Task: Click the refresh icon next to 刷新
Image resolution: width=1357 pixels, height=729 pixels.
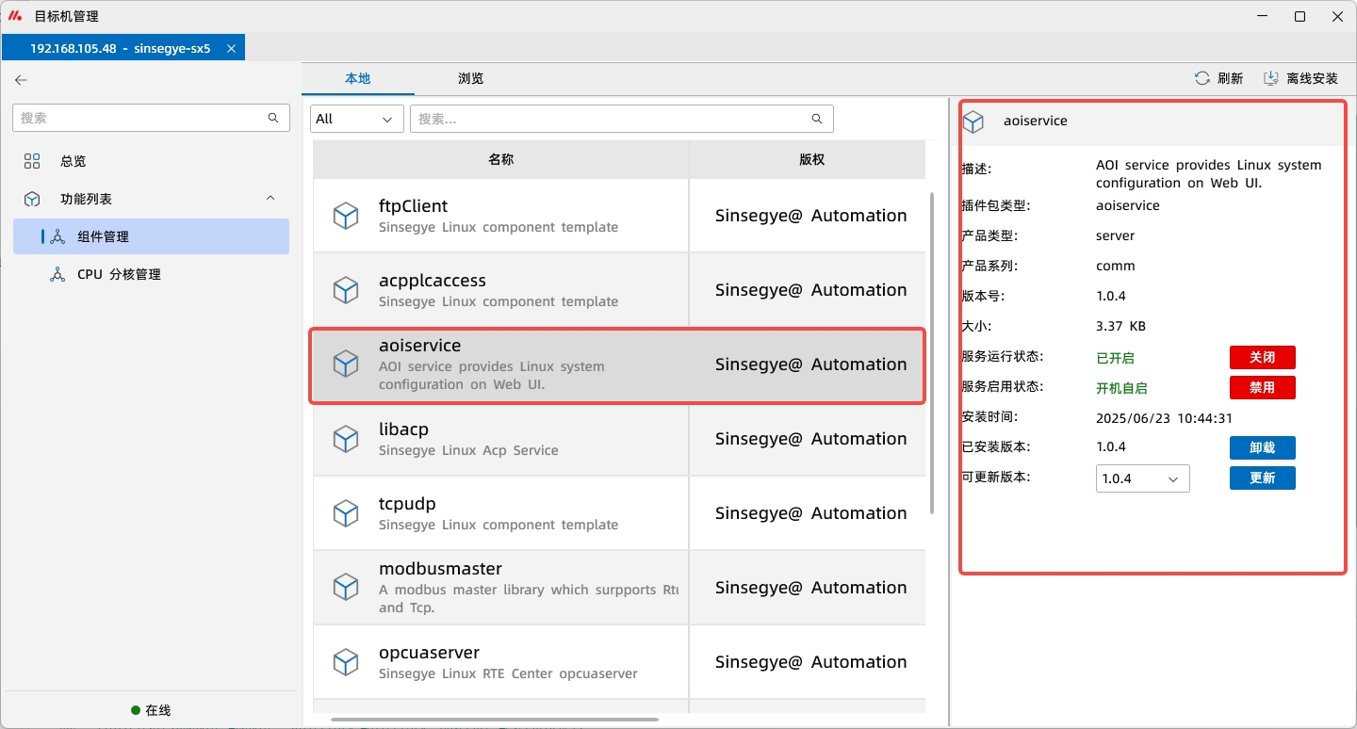Action: (1202, 78)
